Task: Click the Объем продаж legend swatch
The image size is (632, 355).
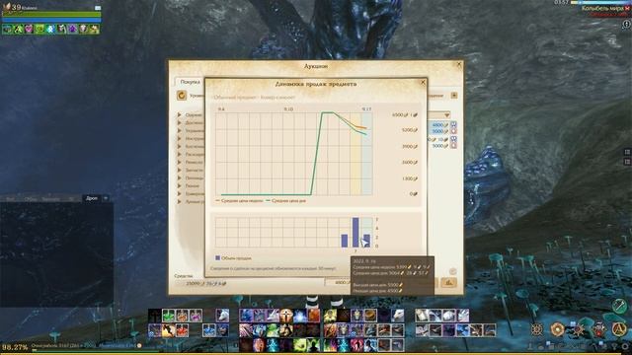Action: point(217,258)
